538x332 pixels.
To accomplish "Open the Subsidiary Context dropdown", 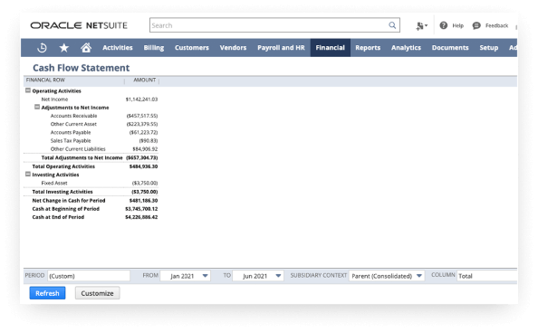I will 387,276.
